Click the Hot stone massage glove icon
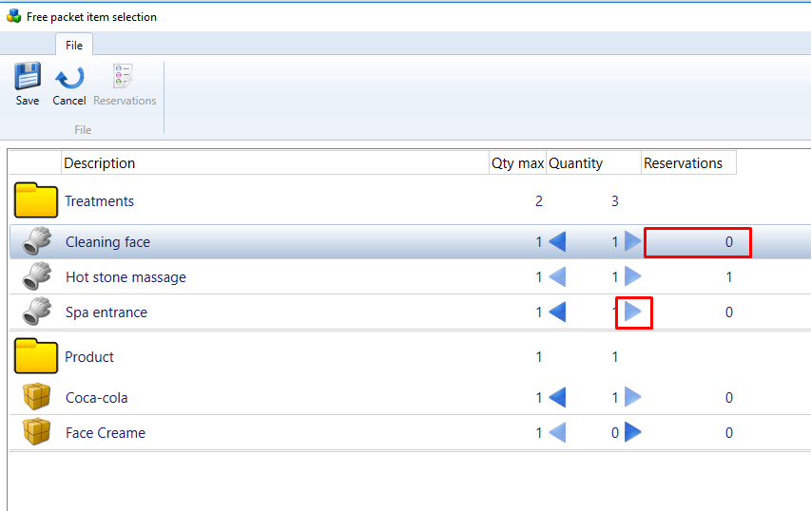The height and width of the screenshot is (511, 811). pos(37,275)
